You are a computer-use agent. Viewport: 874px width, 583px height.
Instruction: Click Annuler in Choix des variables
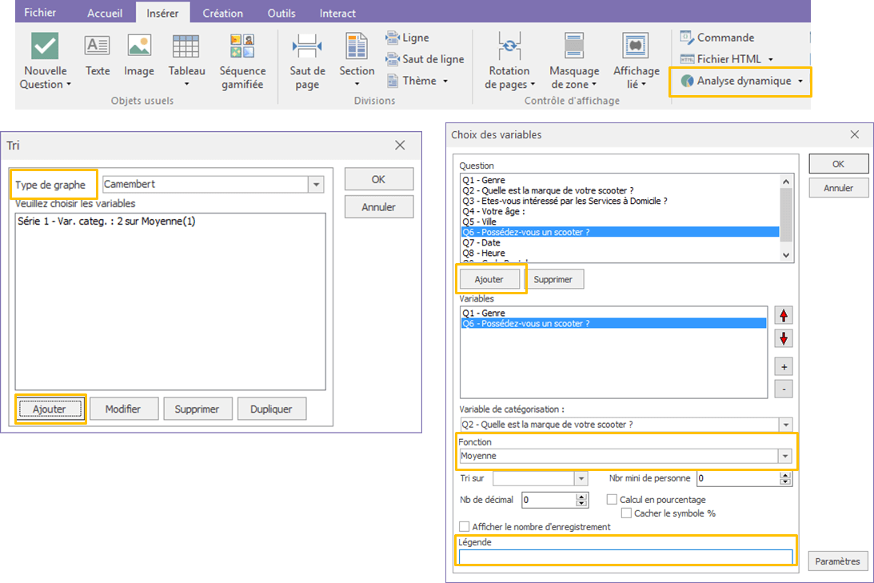(838, 188)
